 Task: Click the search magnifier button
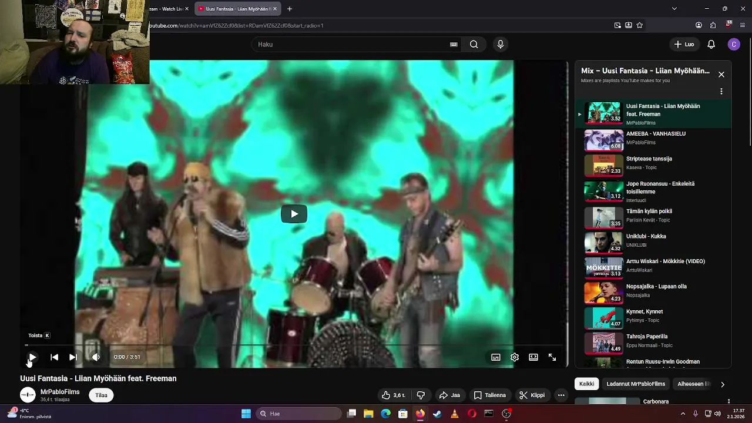click(x=474, y=44)
